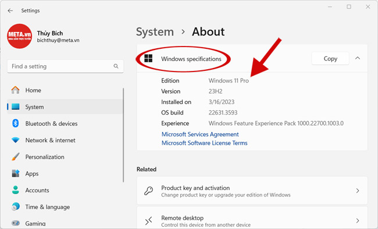Click the Windows Feature Experience Pack value
This screenshot has height=229, width=378.
276,123
